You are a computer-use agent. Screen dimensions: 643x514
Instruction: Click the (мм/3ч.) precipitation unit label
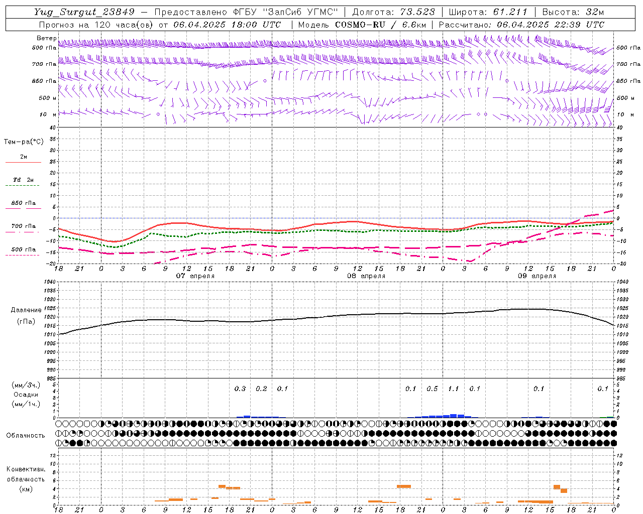click(26, 385)
